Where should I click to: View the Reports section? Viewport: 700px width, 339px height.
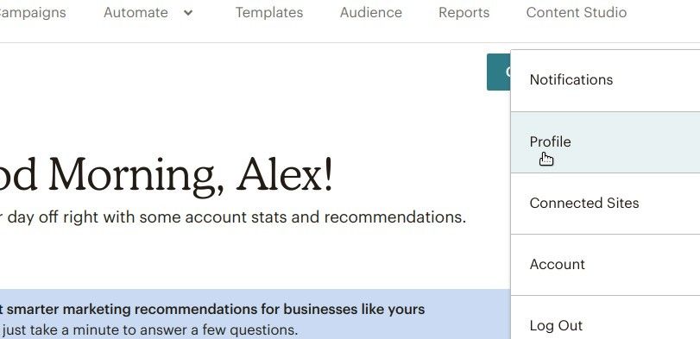coord(464,12)
